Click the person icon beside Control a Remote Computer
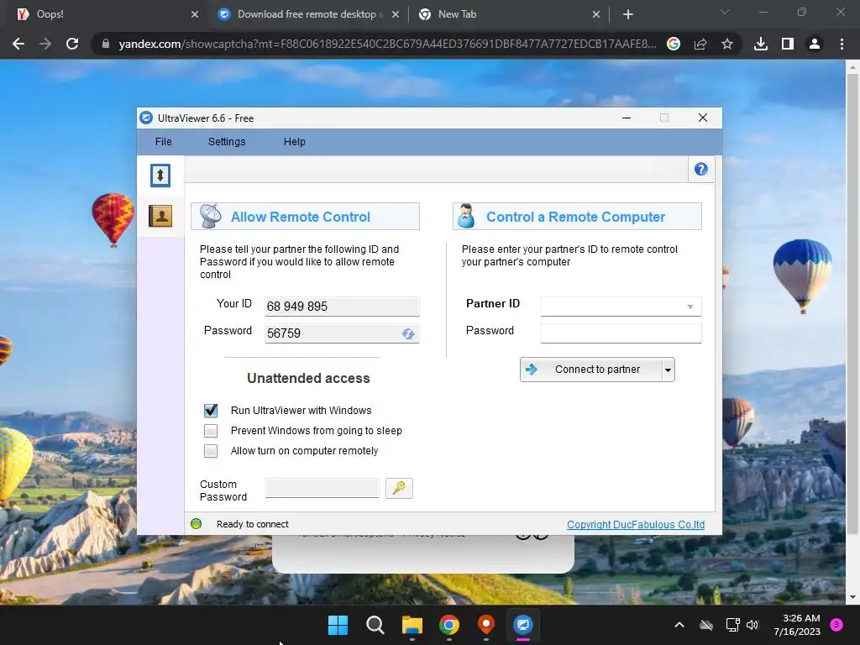The height and width of the screenshot is (645, 860). coord(466,216)
